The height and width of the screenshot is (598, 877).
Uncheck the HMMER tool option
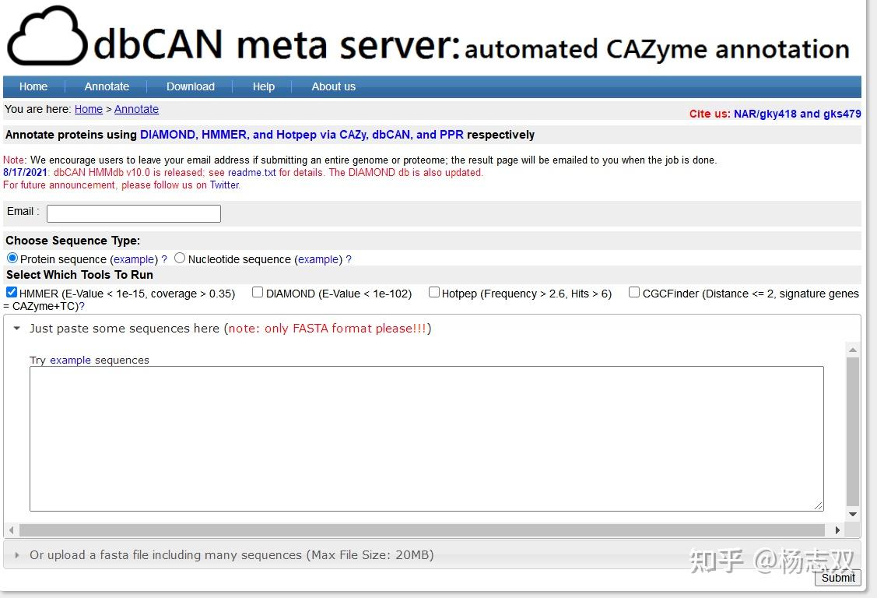click(x=11, y=292)
